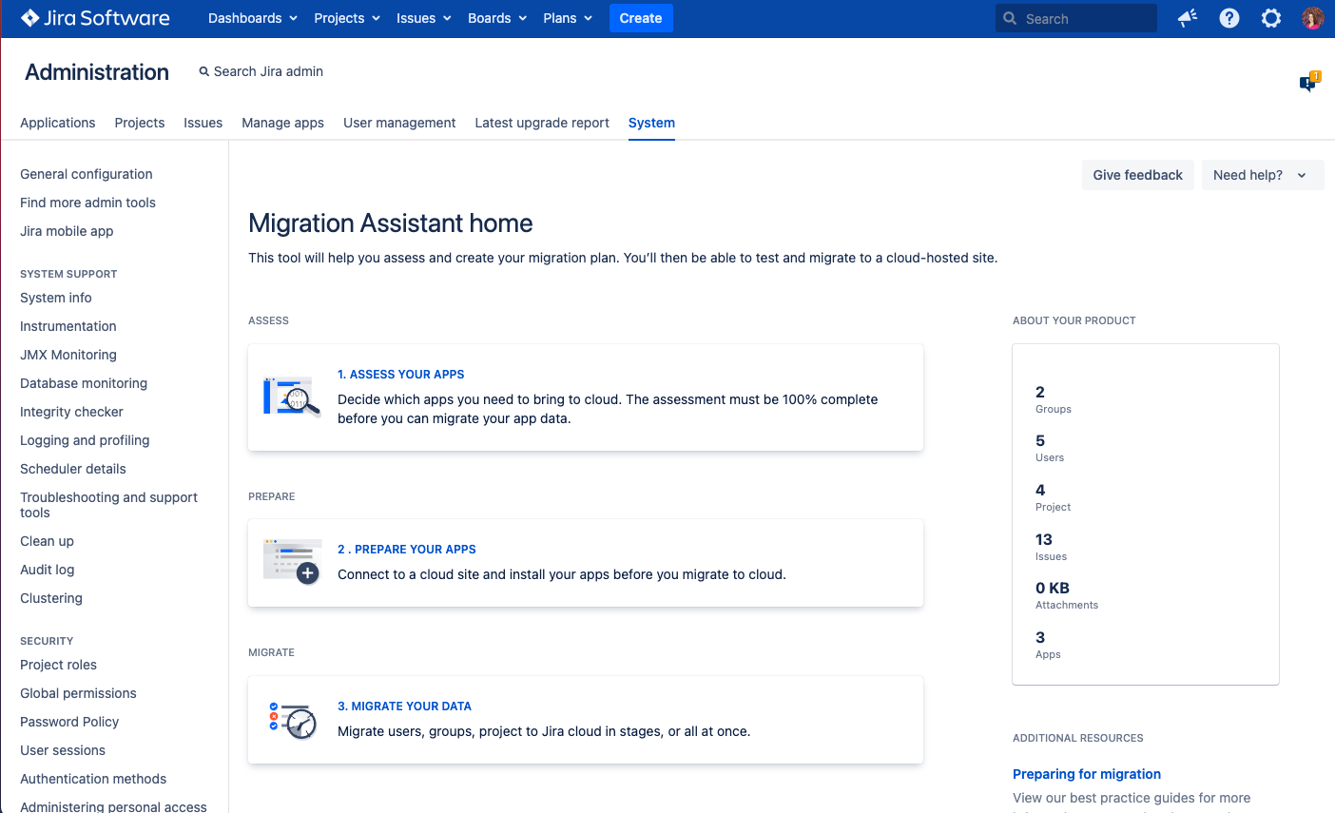
Task: Open the Need help? dropdown
Action: (x=1262, y=175)
